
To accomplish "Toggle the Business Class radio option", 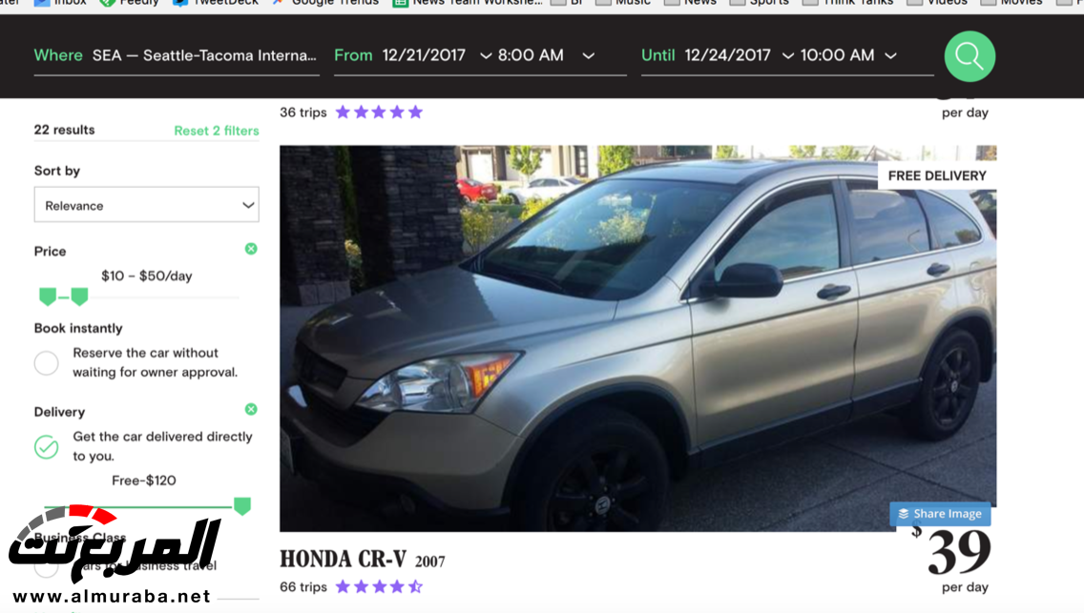I will click(x=47, y=568).
